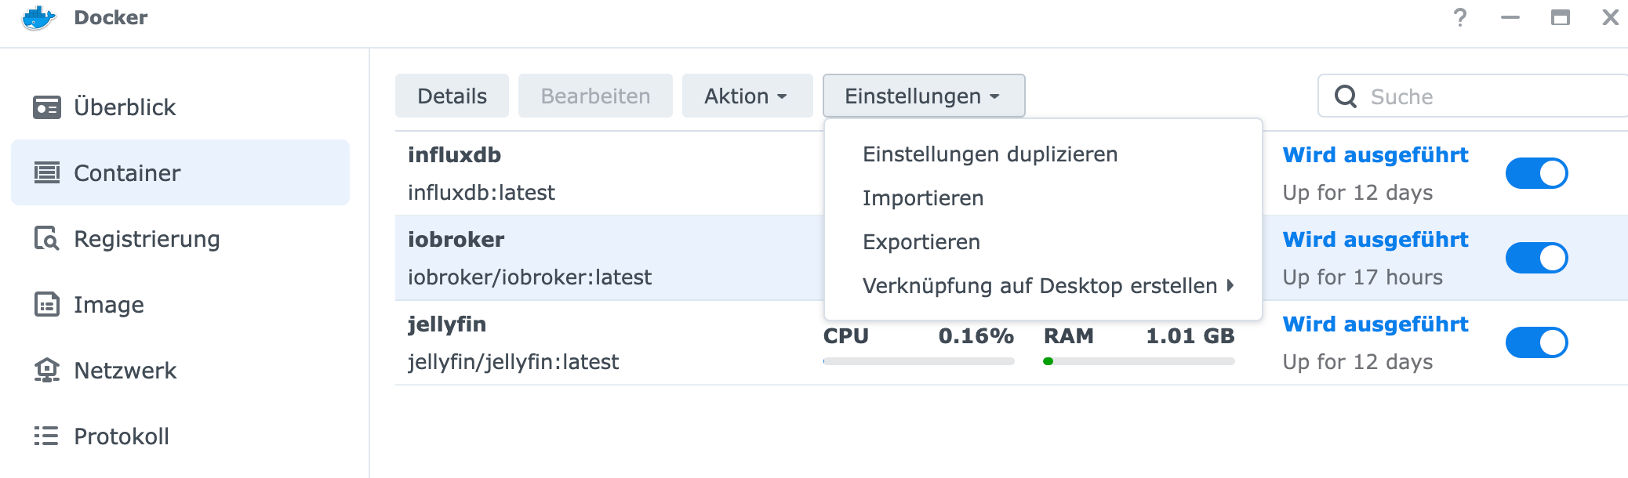
Task: Go to the Image sidebar icon
Action: coord(47,304)
